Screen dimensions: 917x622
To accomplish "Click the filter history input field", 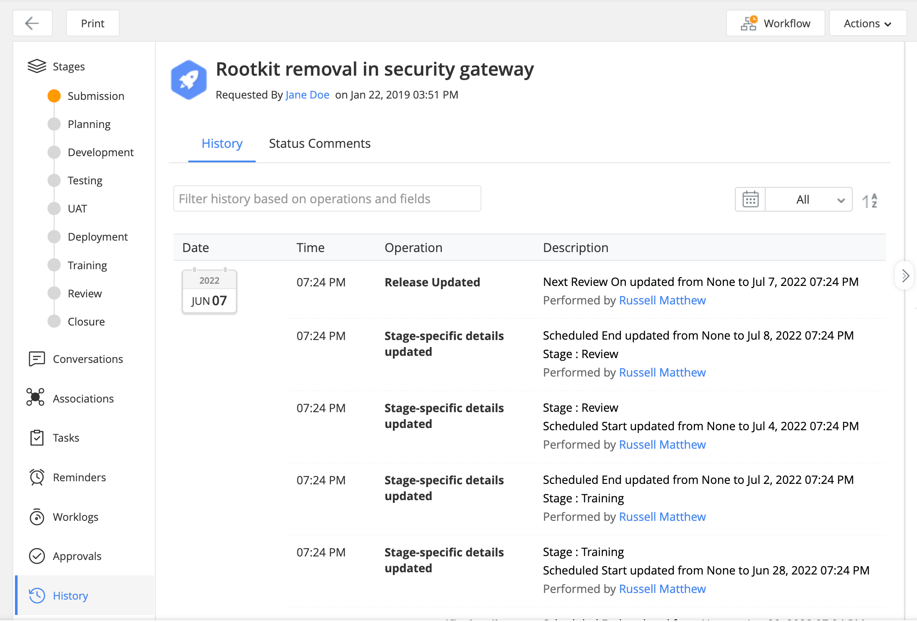I will click(326, 199).
